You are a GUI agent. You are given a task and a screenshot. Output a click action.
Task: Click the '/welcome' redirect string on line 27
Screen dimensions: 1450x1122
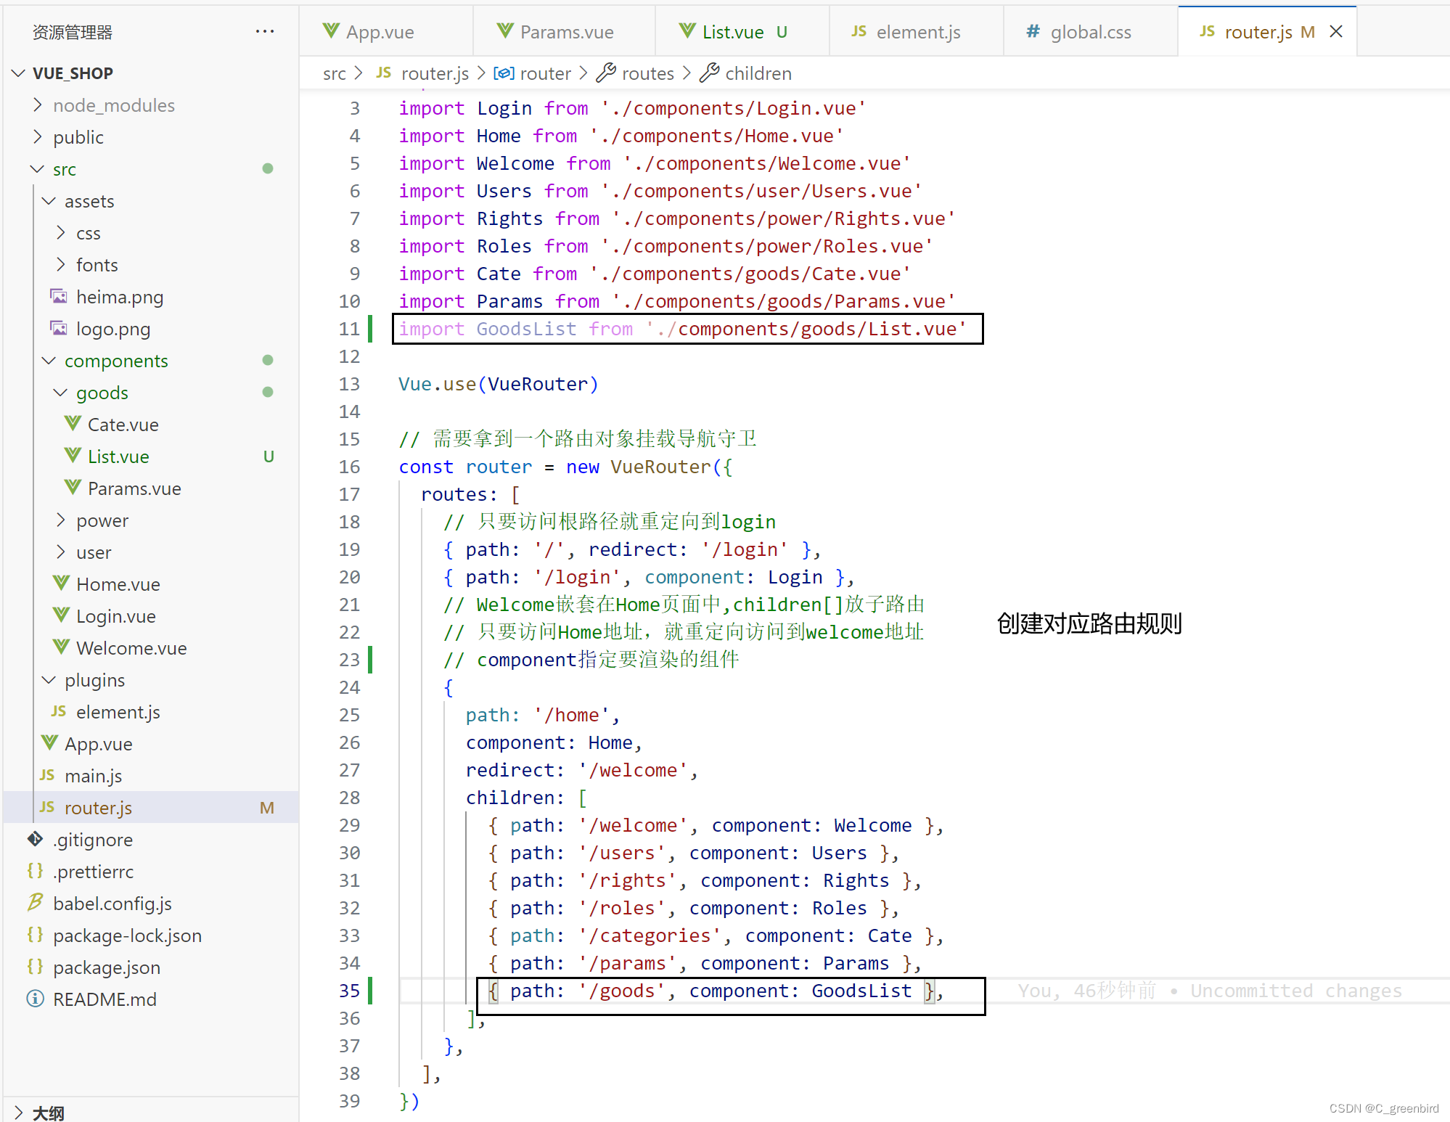click(632, 770)
